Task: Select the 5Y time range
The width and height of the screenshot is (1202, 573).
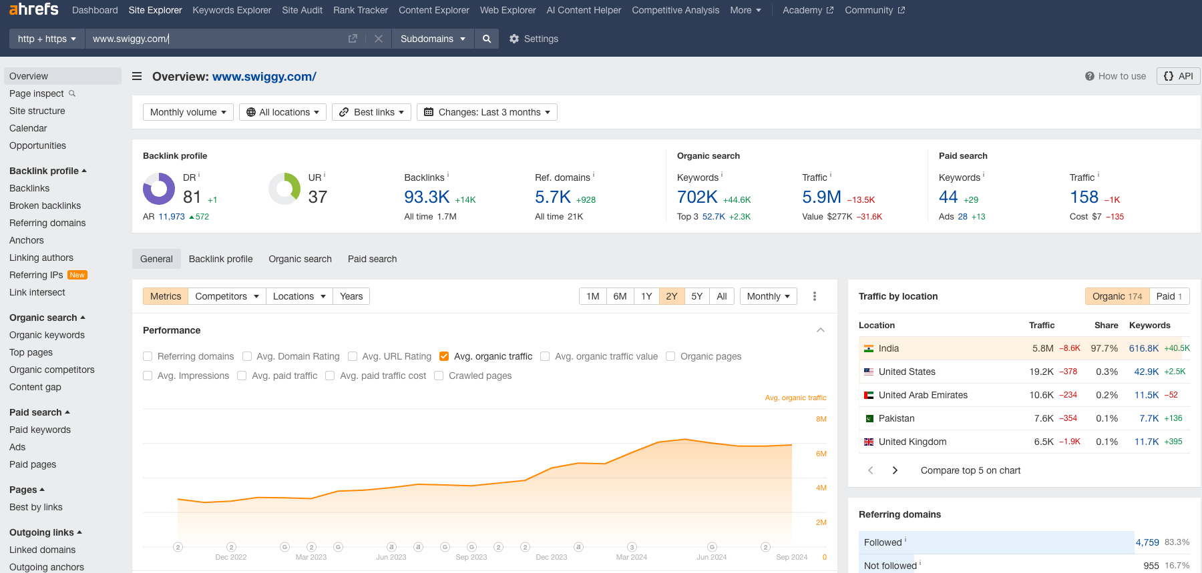Action: pyautogui.click(x=696, y=296)
